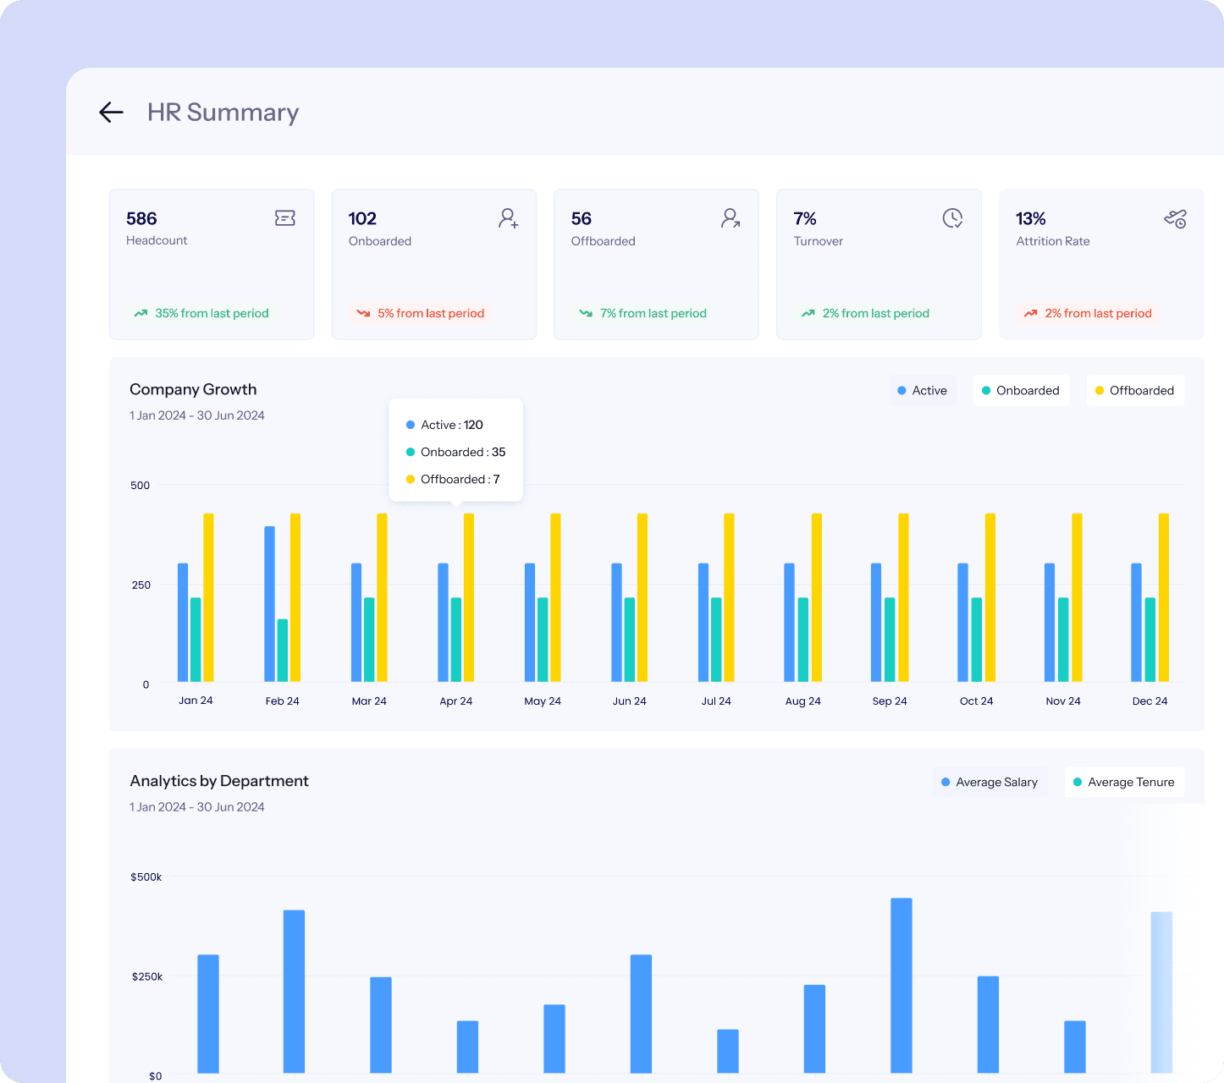This screenshot has width=1224, height=1083.
Task: Click the blue Active bar for Feb 24
Action: [269, 603]
